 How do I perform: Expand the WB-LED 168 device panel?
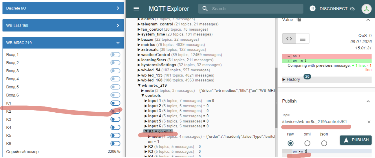click(x=118, y=25)
